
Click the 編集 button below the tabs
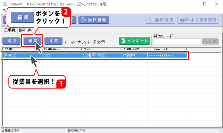[x=33, y=41]
